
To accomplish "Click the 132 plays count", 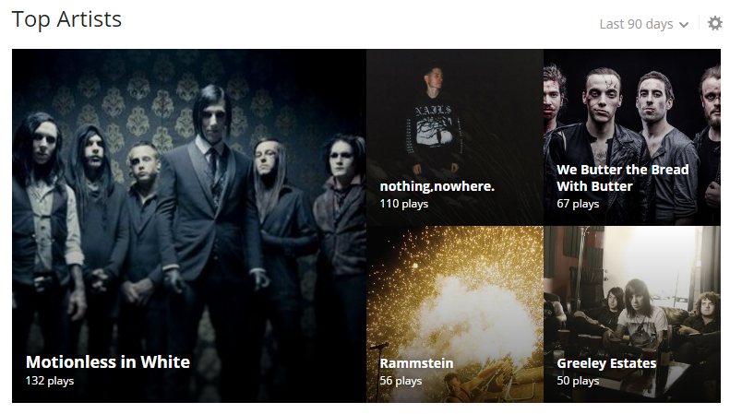I will pos(50,381).
